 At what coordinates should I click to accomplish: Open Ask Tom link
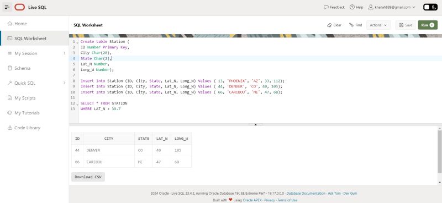click(x=334, y=194)
